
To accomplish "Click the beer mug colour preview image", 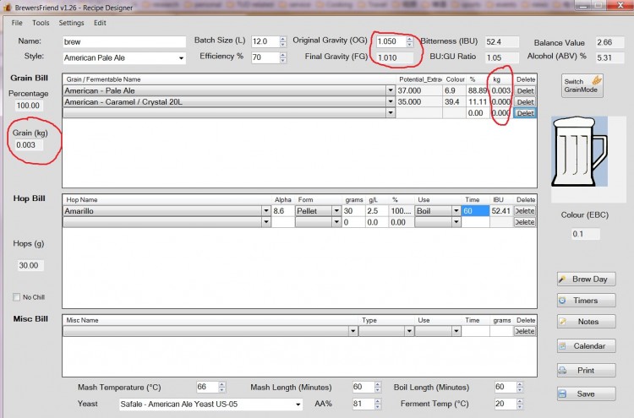I will (x=579, y=152).
